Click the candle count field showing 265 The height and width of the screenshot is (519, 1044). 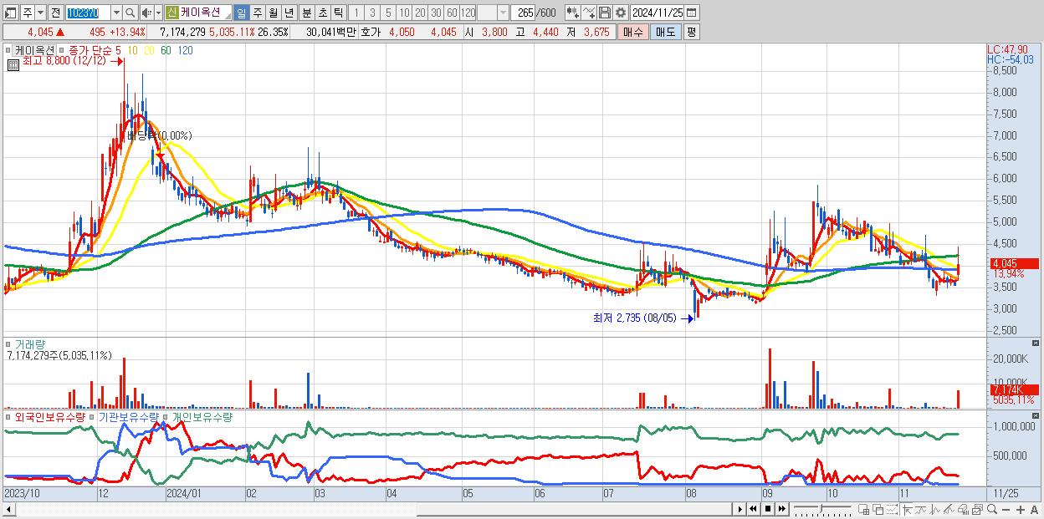(x=525, y=13)
